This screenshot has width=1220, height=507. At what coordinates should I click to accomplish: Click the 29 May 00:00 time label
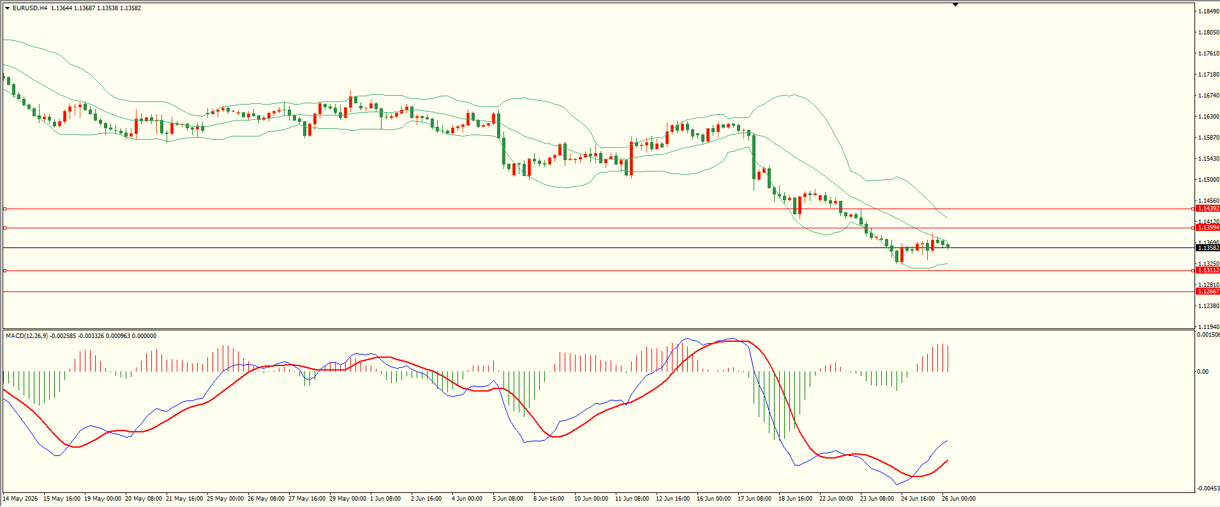[348, 499]
